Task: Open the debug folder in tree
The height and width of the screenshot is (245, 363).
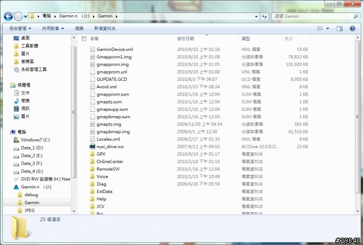Action: pos(31,195)
